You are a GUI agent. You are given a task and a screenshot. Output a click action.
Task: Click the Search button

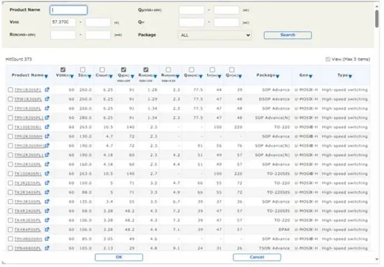[x=288, y=35]
